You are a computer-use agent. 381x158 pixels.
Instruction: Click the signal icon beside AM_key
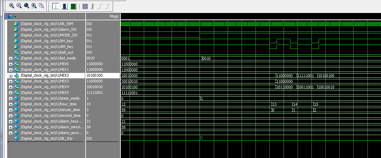(17, 47)
